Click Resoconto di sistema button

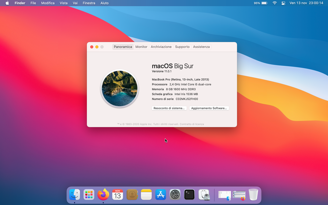pyautogui.click(x=169, y=108)
